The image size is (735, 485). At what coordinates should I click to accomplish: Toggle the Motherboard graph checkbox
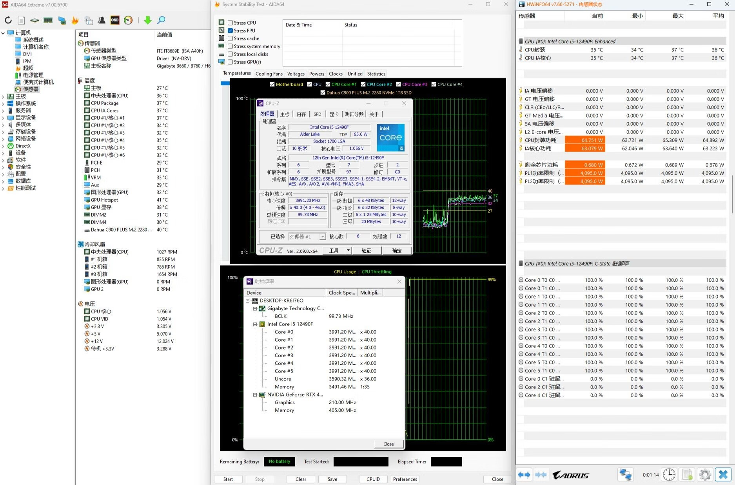272,84
